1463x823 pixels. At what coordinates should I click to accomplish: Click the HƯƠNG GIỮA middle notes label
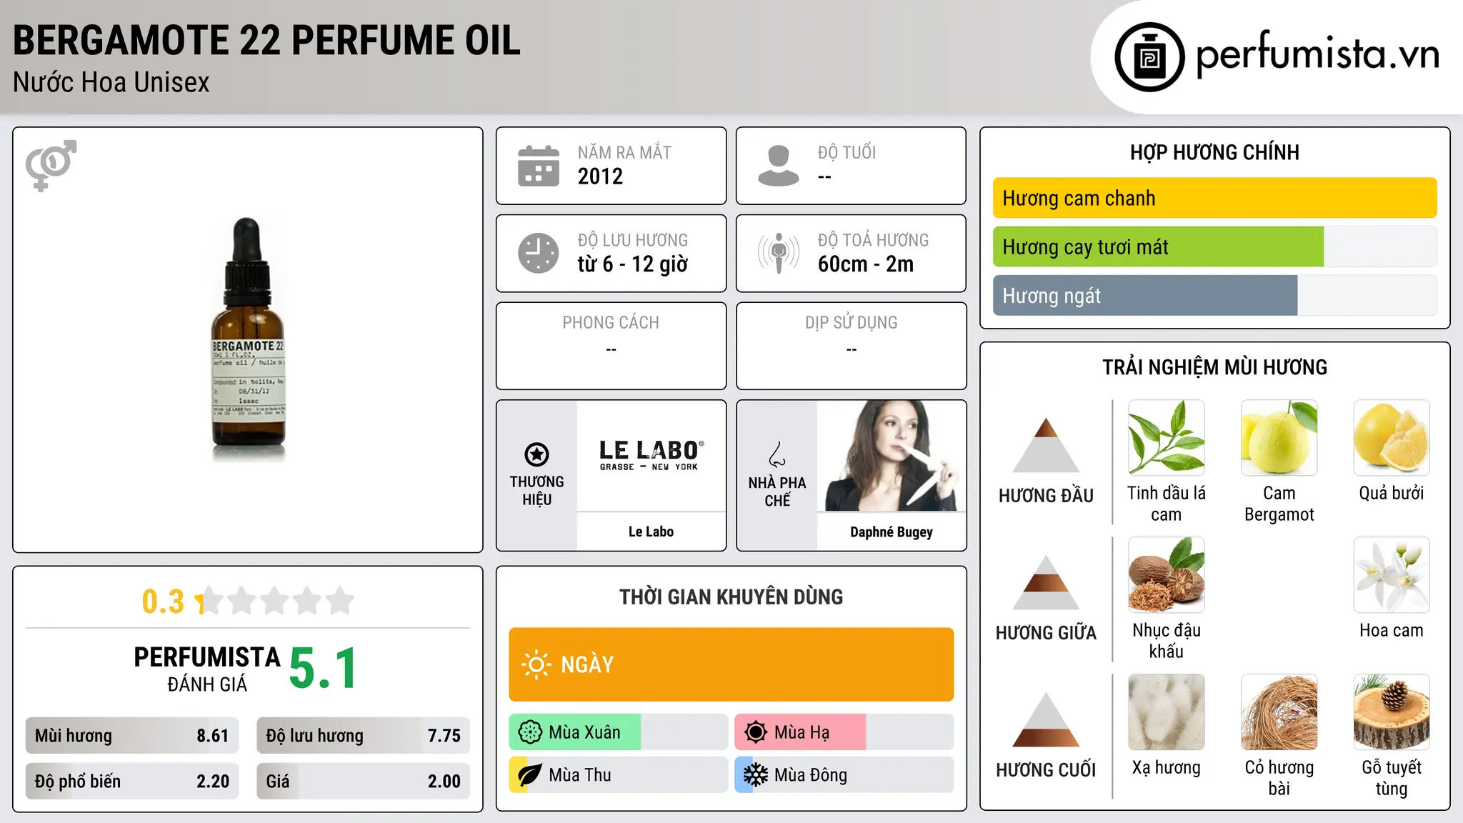click(1046, 633)
